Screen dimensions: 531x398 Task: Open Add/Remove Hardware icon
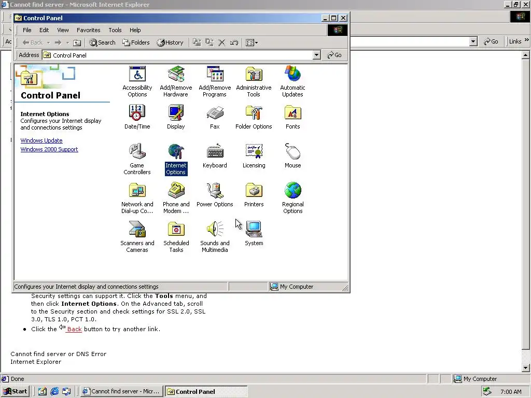(x=176, y=81)
